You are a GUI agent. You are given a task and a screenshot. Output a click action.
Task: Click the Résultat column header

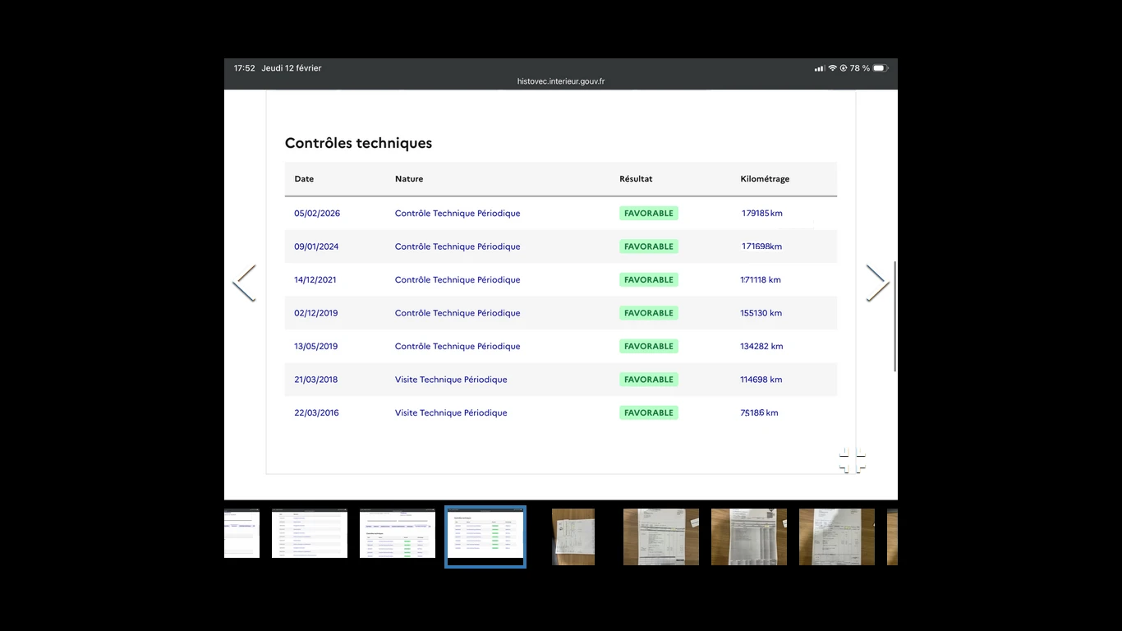point(636,179)
